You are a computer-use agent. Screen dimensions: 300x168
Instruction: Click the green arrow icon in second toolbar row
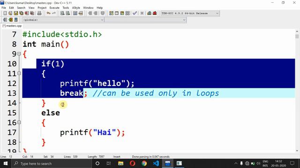coord(10,20)
